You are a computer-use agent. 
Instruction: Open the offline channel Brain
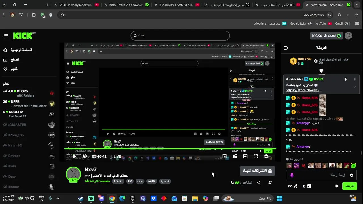pos(28,166)
